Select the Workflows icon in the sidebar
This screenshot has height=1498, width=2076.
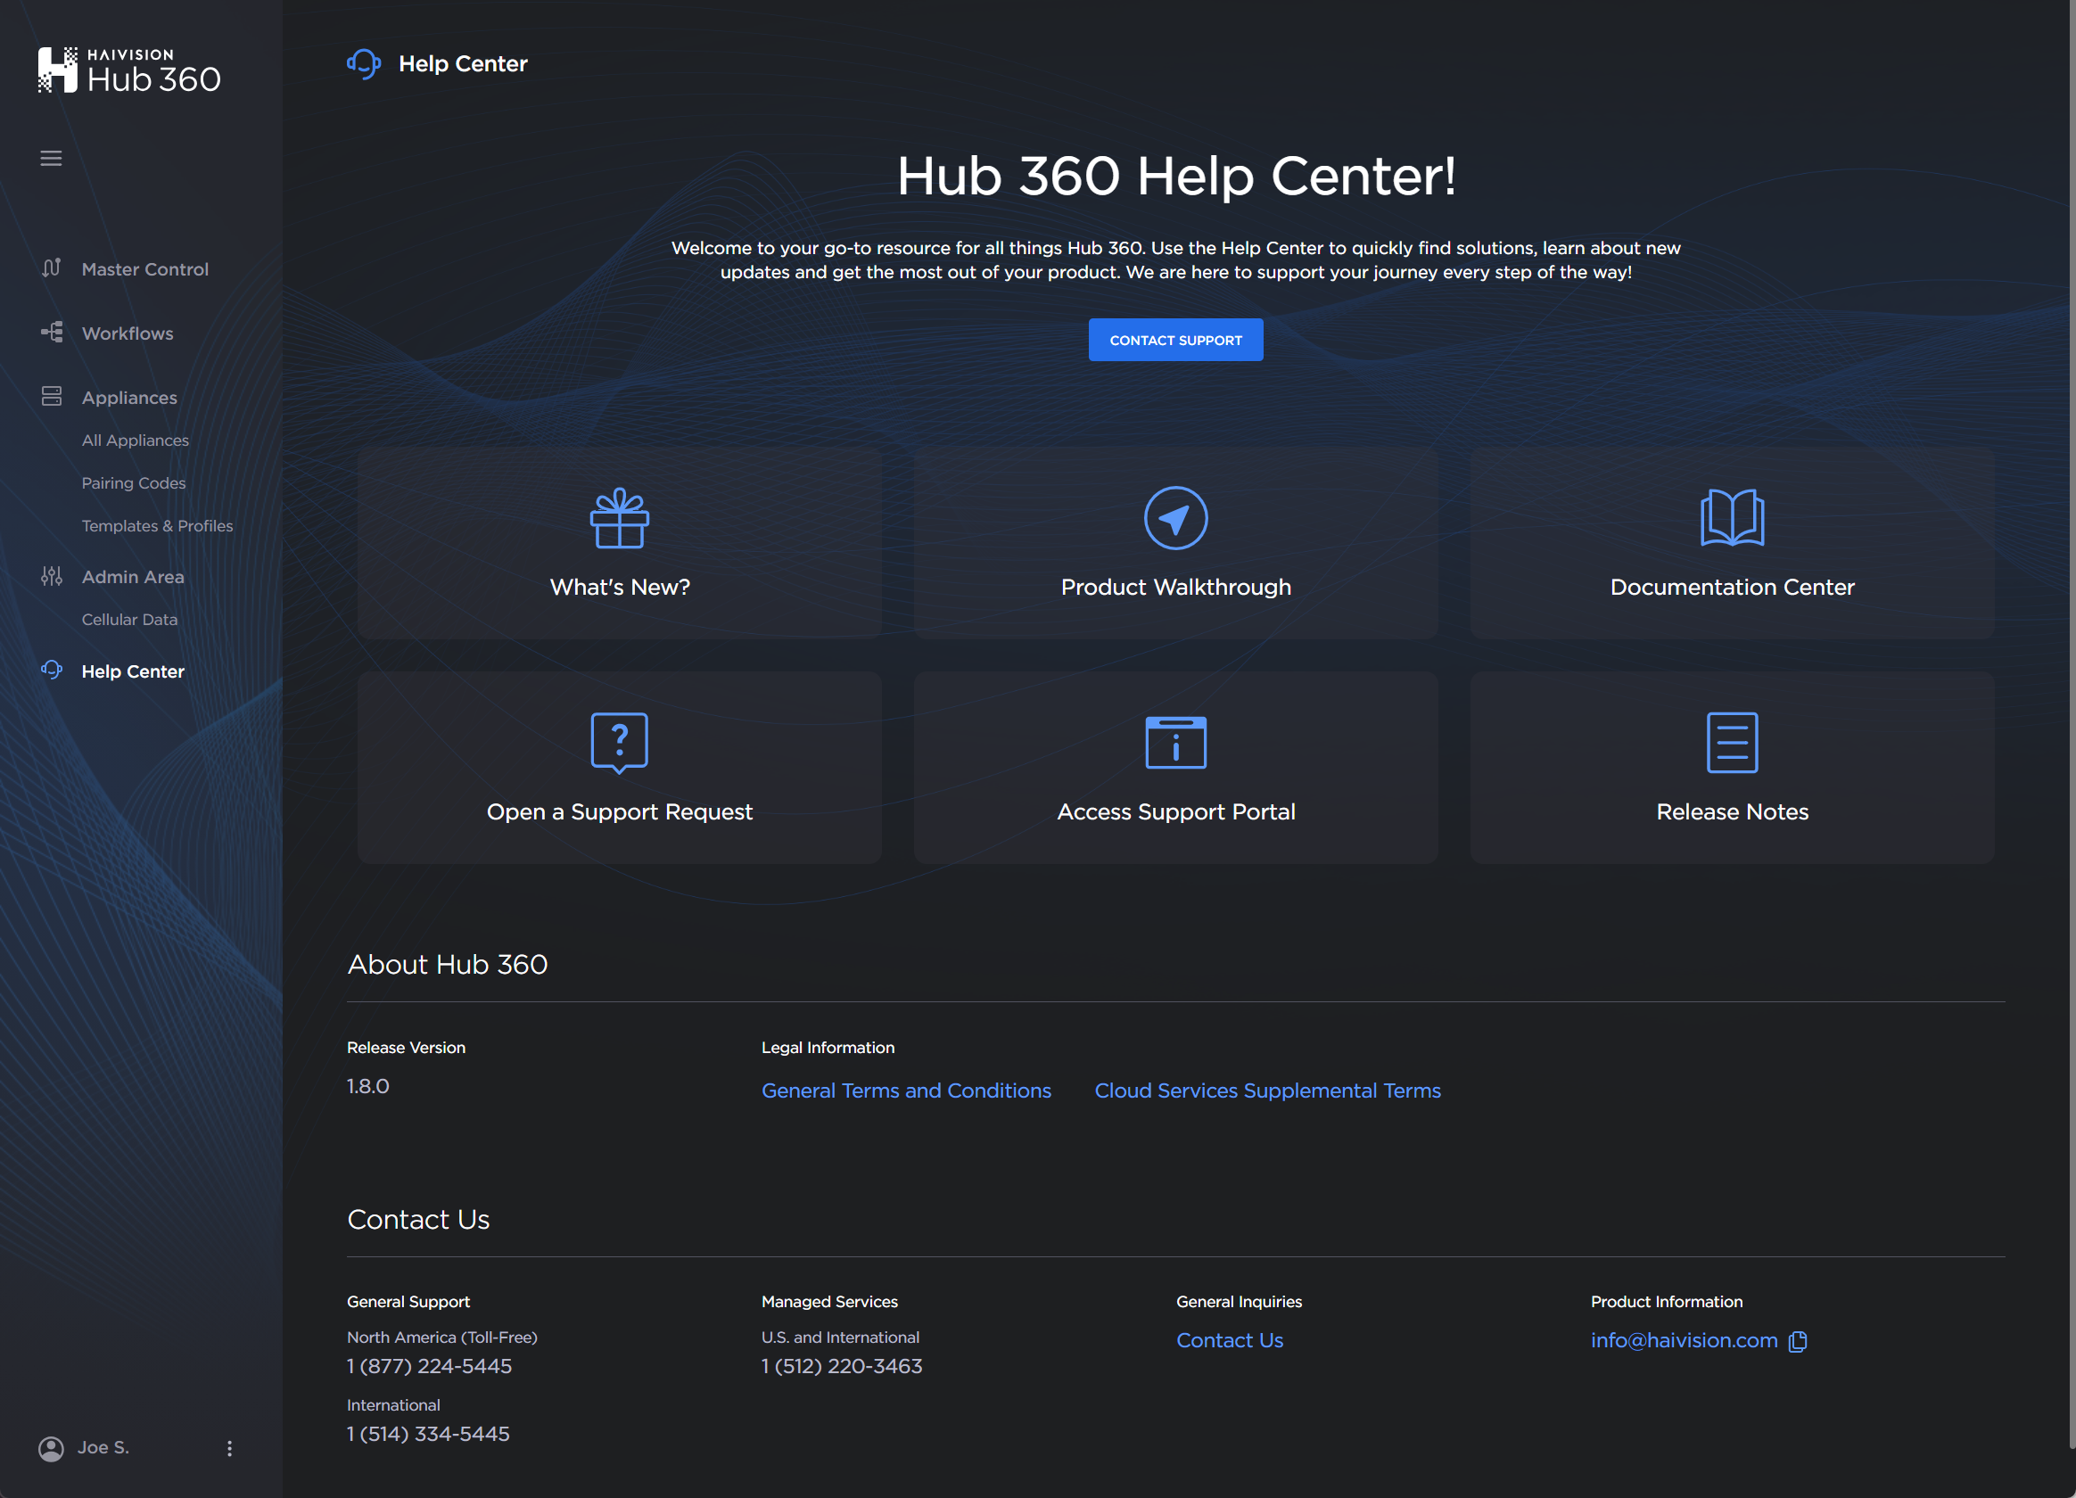[51, 333]
